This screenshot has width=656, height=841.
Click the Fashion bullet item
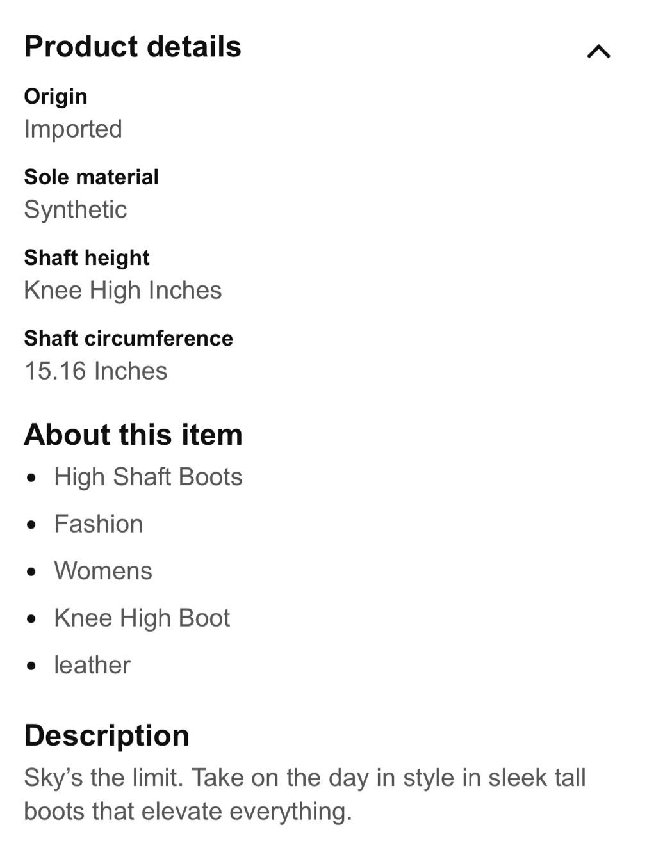(x=99, y=524)
